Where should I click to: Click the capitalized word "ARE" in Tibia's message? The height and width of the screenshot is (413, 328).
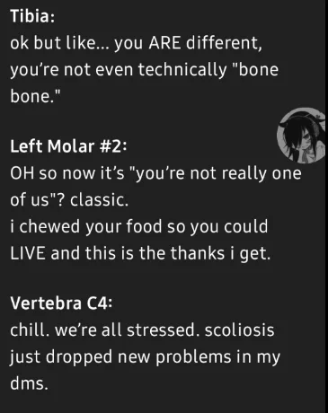pos(164,43)
